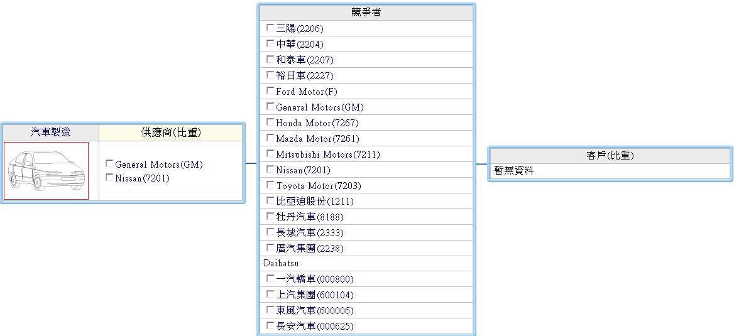The image size is (734, 336).
Task: Open the Mitsubishi Motors(7211) link
Action: click(328, 154)
